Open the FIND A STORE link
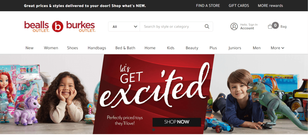 (x=208, y=5)
